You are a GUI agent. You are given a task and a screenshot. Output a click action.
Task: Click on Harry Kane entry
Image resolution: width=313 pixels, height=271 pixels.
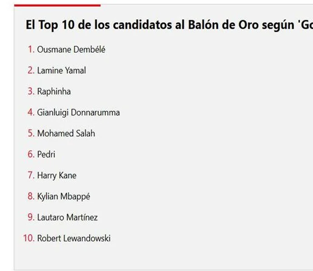tap(57, 176)
